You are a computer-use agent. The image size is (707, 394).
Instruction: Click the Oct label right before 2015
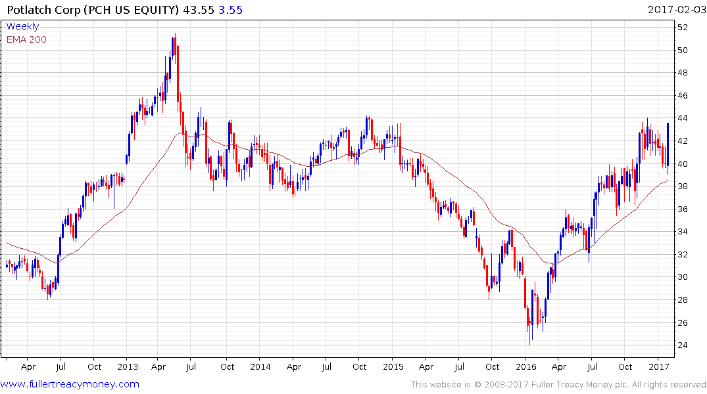pyautogui.click(x=359, y=367)
